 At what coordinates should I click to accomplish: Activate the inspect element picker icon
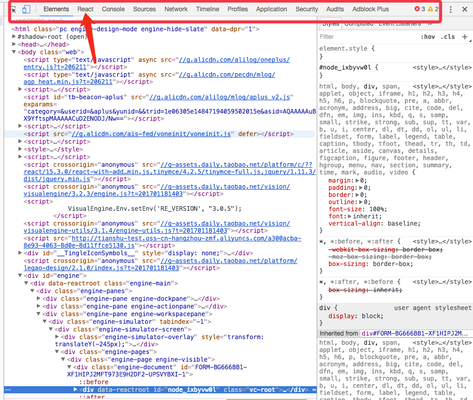(13, 9)
